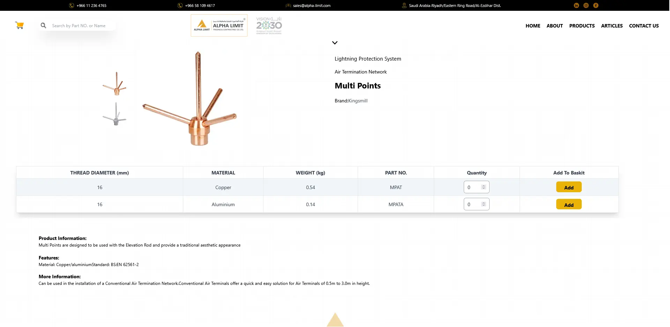Open the ARTICLES menu item

(x=612, y=26)
